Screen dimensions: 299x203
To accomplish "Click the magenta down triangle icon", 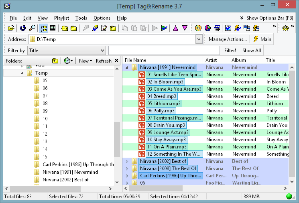I will click(x=185, y=28).
